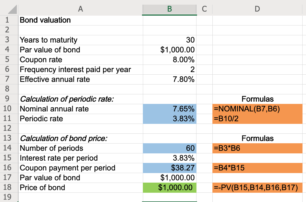Select column header D
The width and height of the screenshot is (306, 202).
coord(257,9)
